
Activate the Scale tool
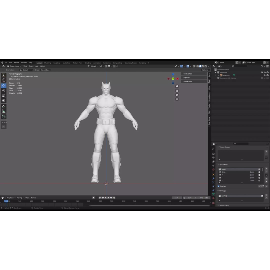pyautogui.click(x=3, y=95)
